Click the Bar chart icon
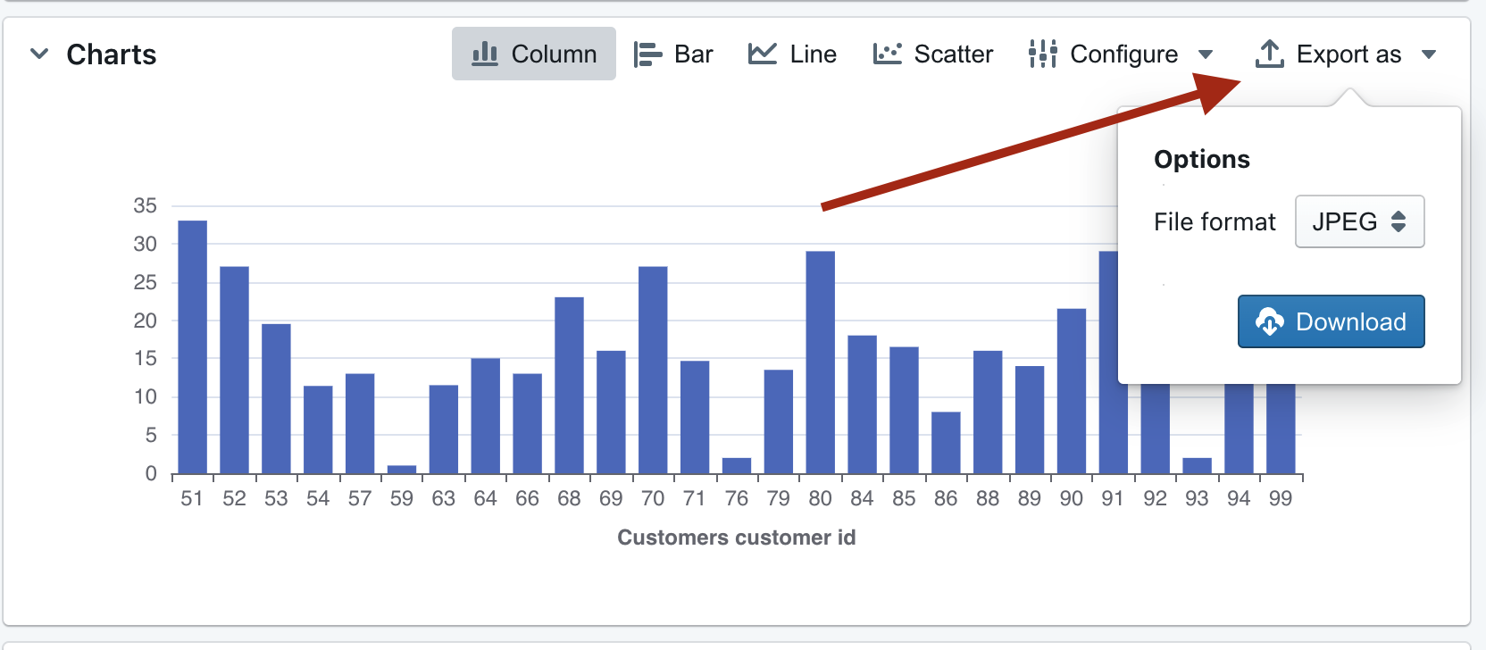 pyautogui.click(x=647, y=54)
